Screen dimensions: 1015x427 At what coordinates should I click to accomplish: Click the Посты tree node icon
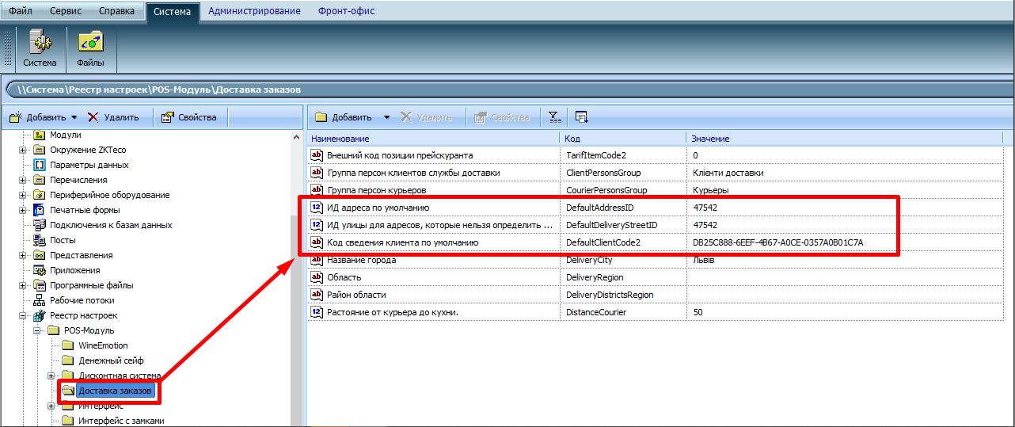(x=39, y=240)
